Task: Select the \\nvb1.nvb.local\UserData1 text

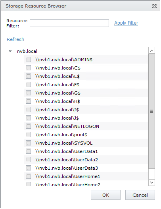Action: (67, 151)
